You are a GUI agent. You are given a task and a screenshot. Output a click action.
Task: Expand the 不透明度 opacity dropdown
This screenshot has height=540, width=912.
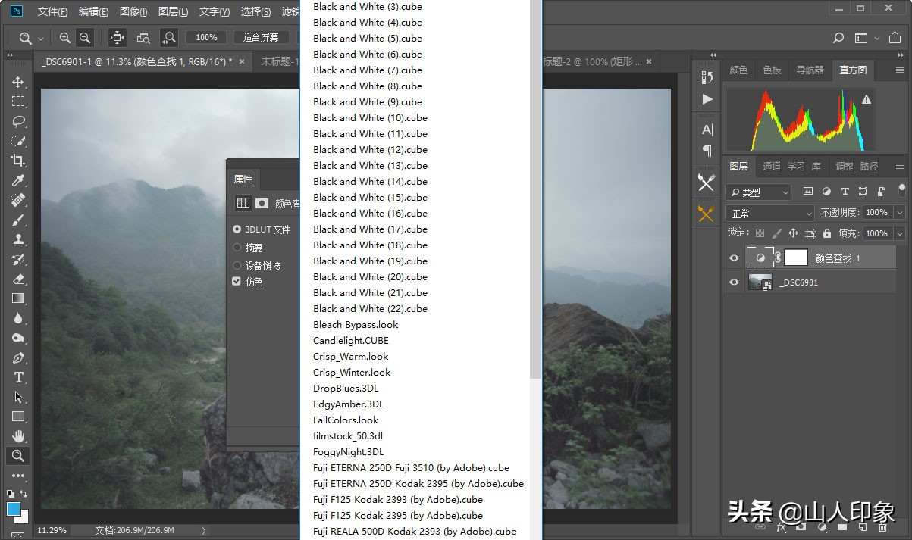[900, 214]
